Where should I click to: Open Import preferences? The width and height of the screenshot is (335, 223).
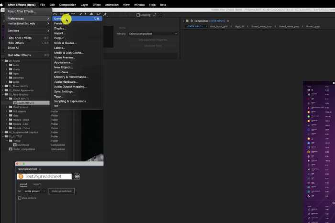(78, 33)
